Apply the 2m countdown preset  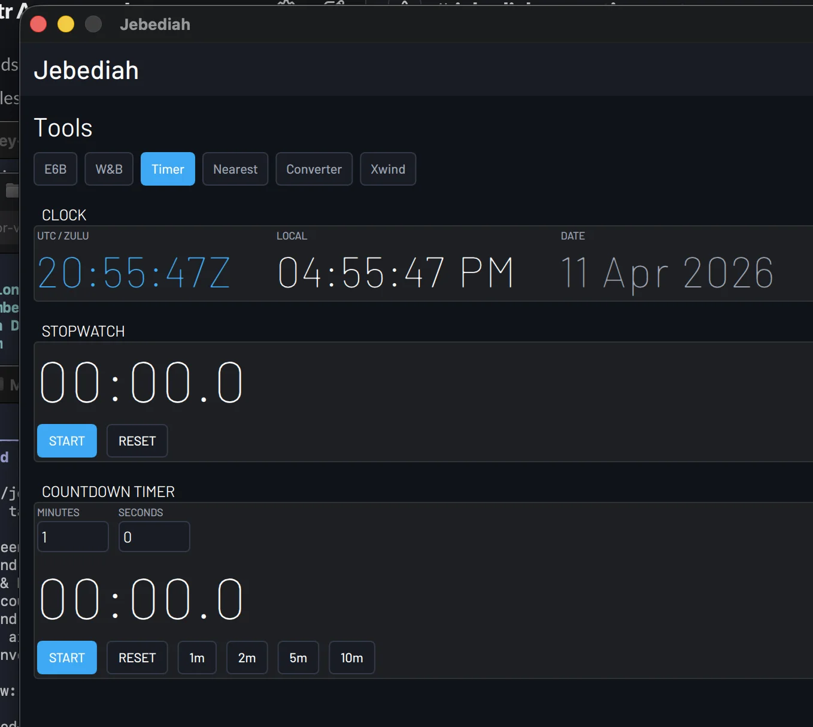coord(247,657)
